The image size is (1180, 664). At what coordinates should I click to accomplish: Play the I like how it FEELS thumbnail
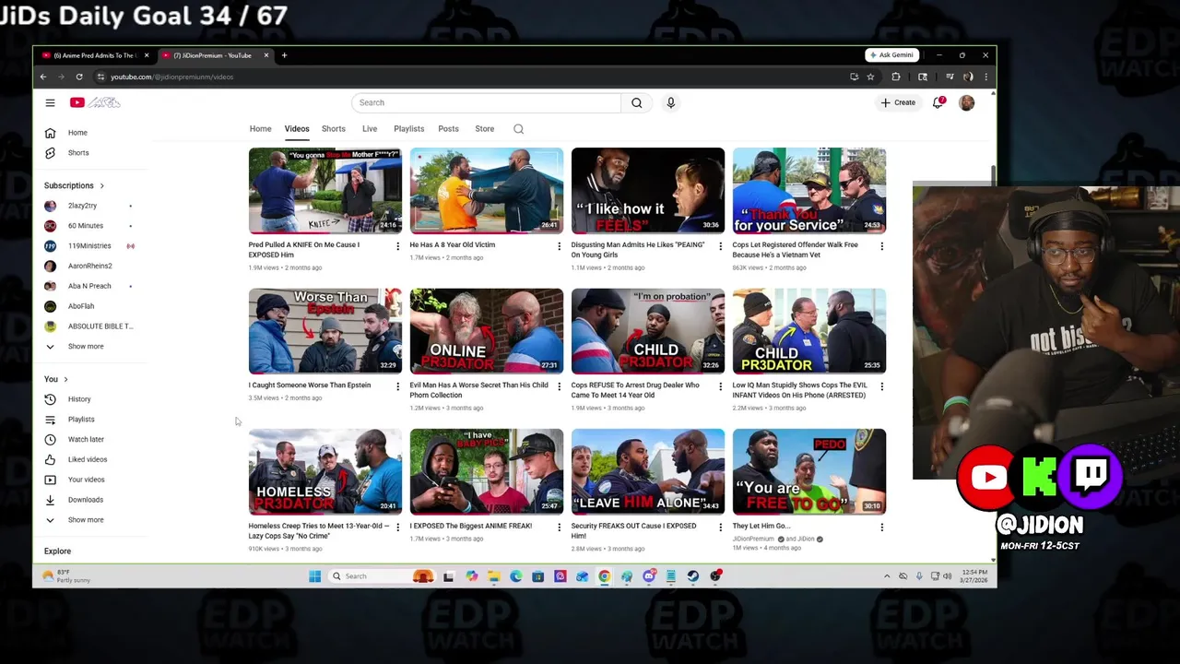coord(647,190)
